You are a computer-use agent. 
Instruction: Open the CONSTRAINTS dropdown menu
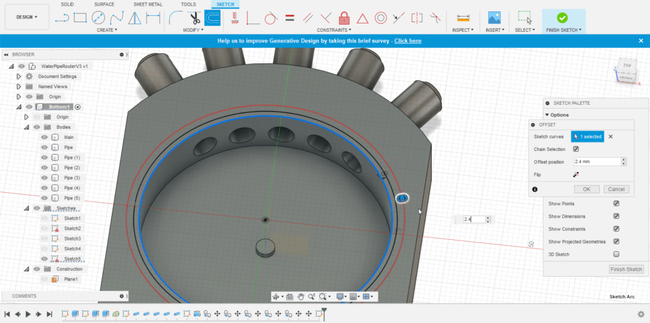click(x=333, y=30)
